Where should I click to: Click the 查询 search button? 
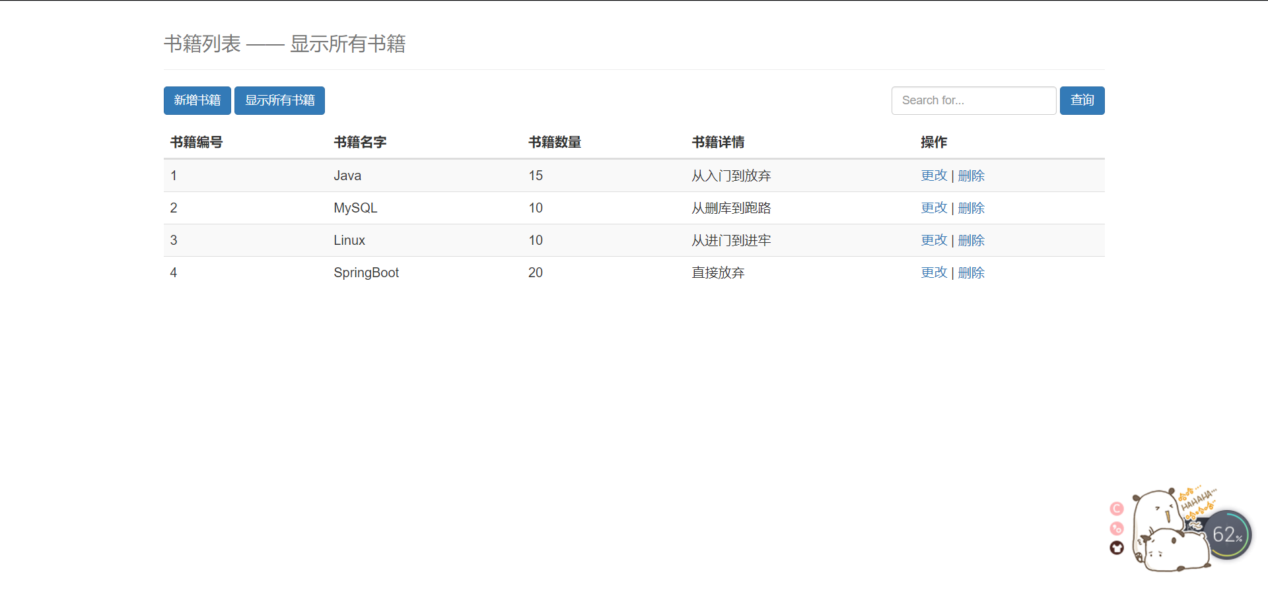tap(1082, 100)
